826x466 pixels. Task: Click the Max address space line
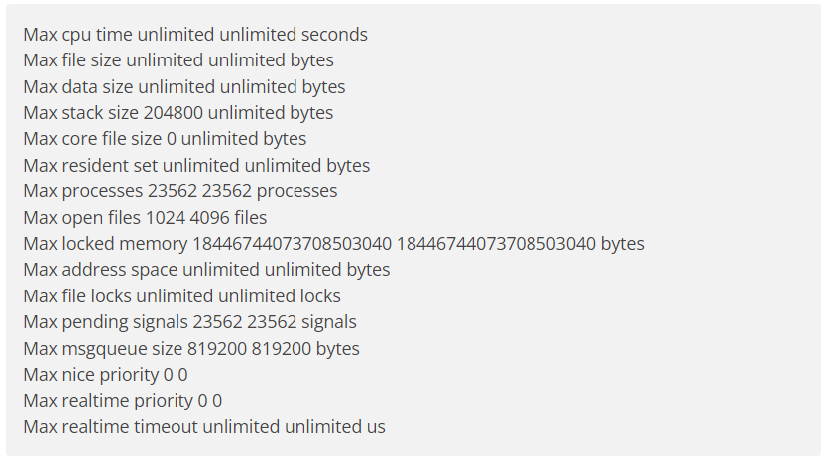tap(206, 270)
